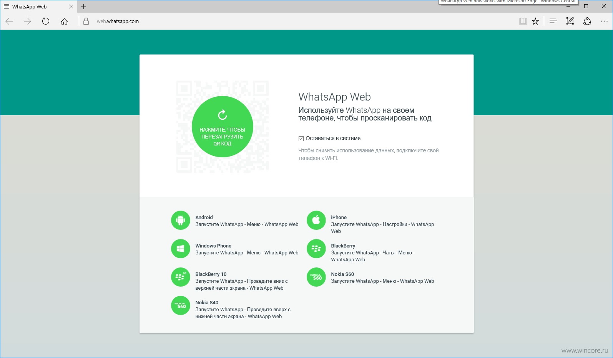
Task: Click the 'Используйте WhatsApp на своем телефоне' text
Action: tap(365, 114)
